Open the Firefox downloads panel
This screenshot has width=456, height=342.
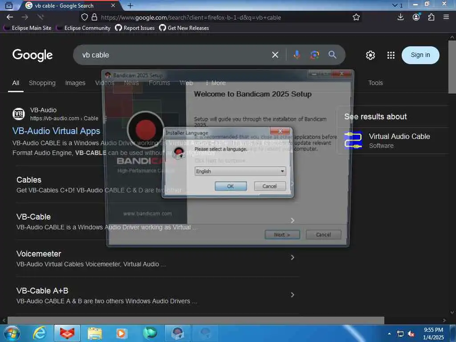[x=400, y=17]
